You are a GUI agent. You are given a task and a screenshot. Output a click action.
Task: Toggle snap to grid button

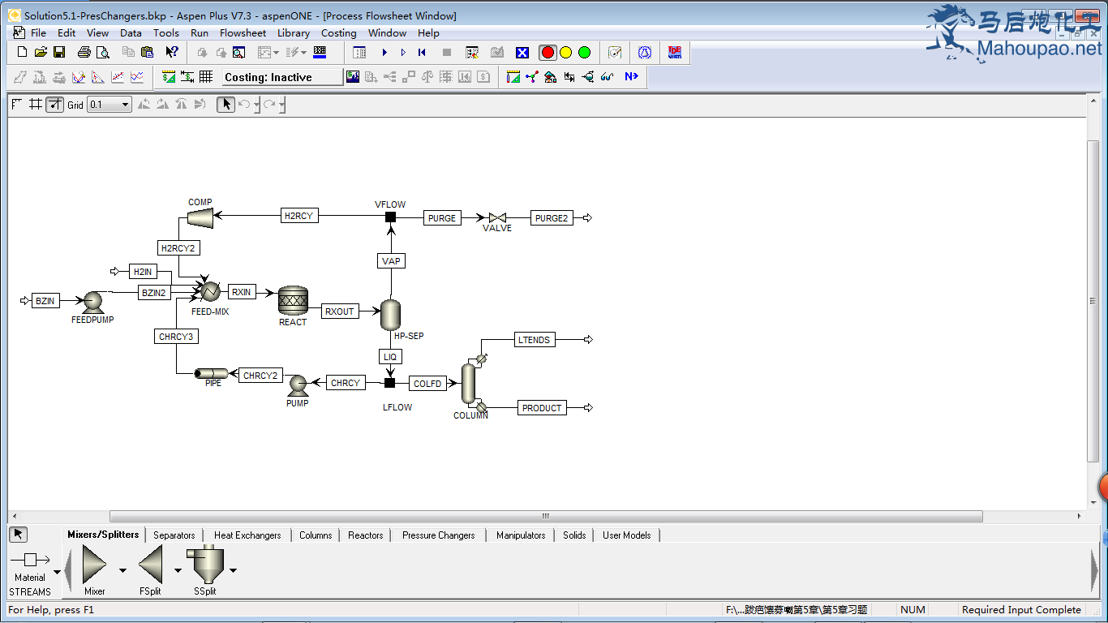pos(54,104)
